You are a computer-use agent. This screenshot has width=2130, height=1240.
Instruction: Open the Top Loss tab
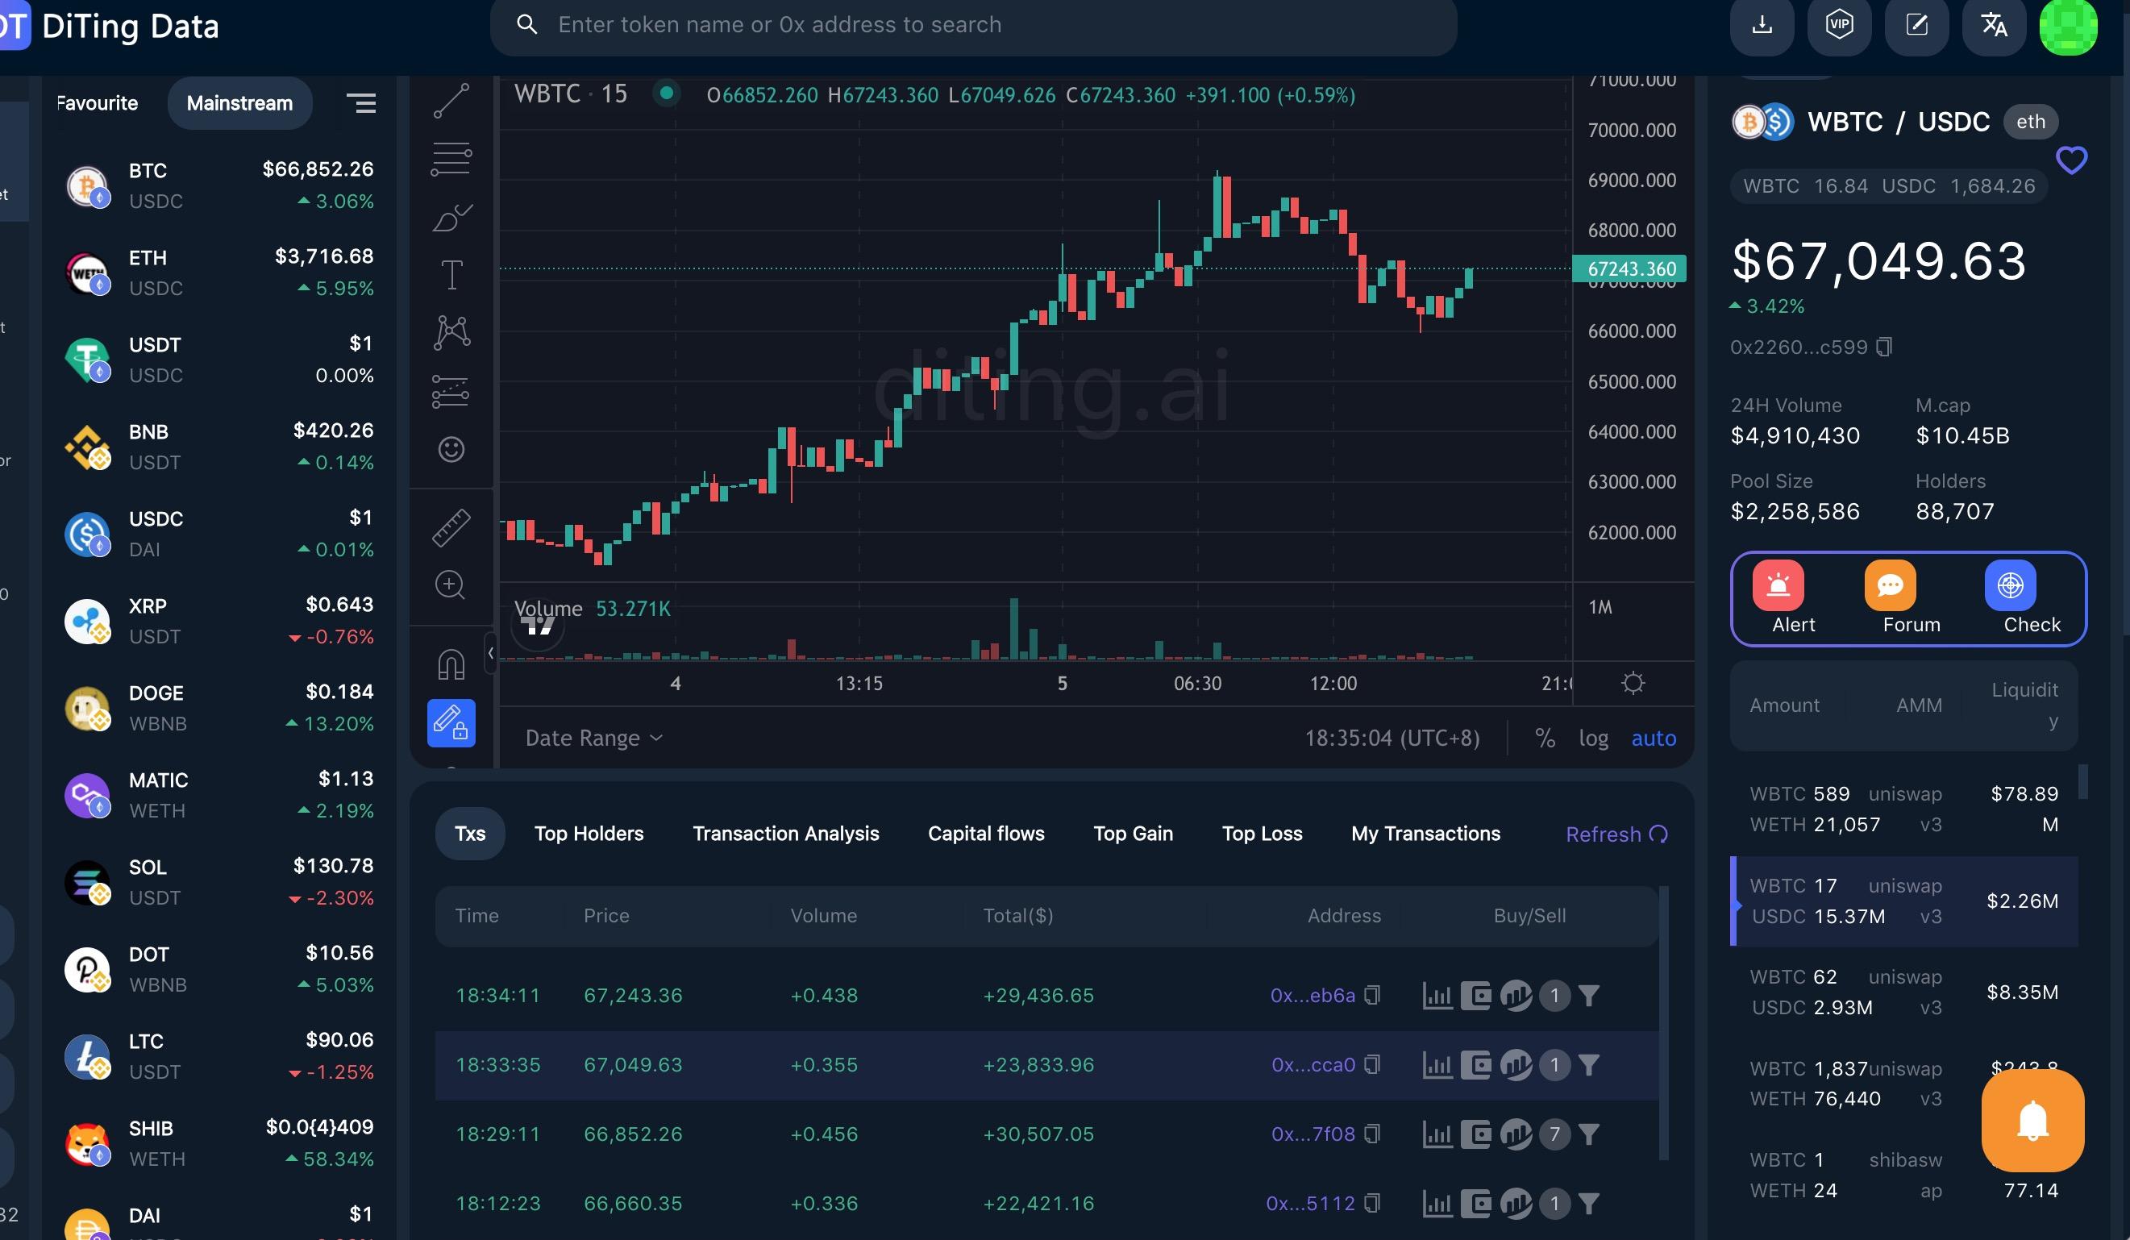1262,834
